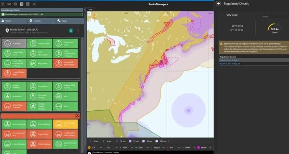This screenshot has width=289, height=154.
Task: Select the Open-loop EGCS tile
Action: 65,44
